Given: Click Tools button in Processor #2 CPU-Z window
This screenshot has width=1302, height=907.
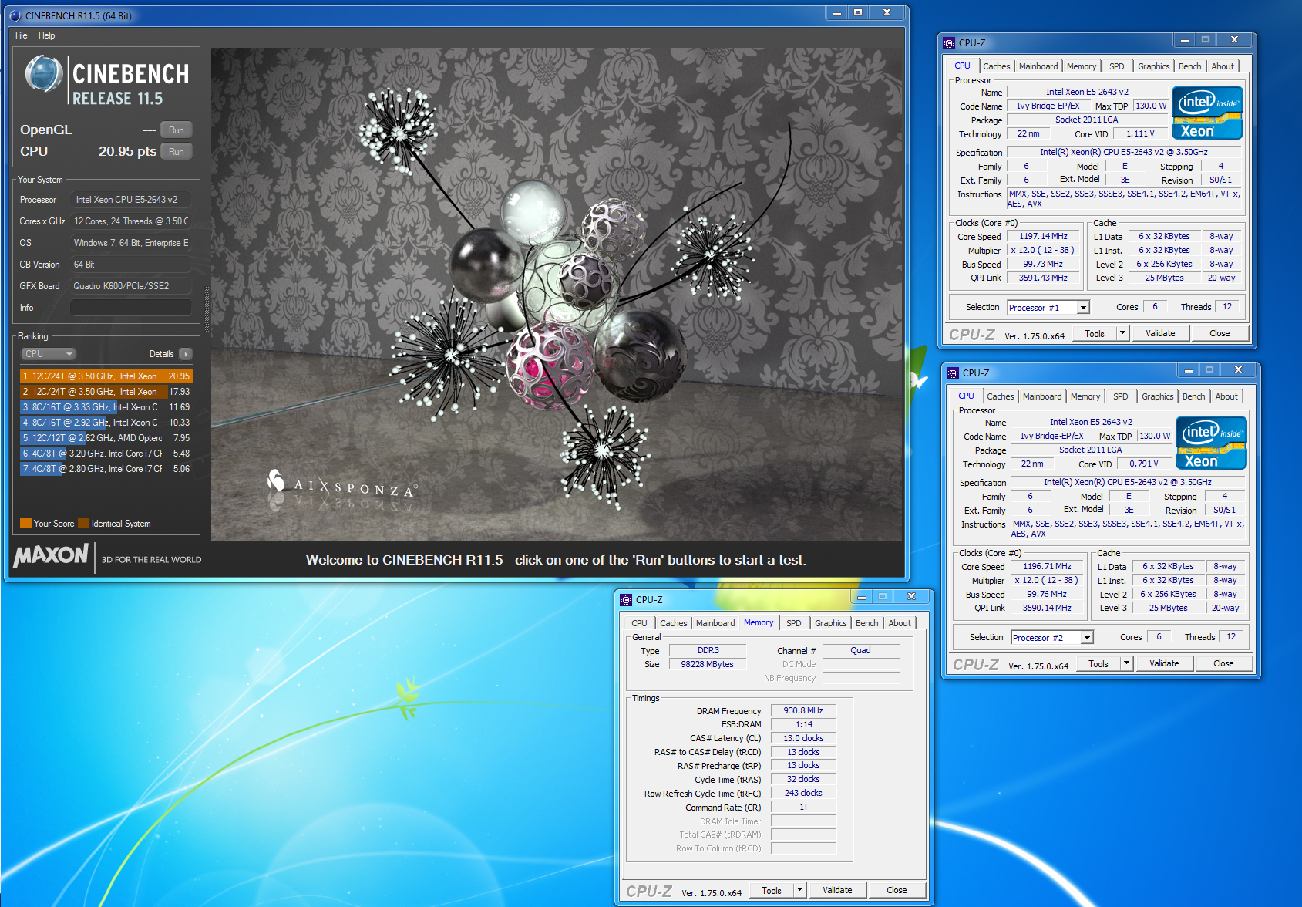Looking at the screenshot, I should click(x=1098, y=663).
